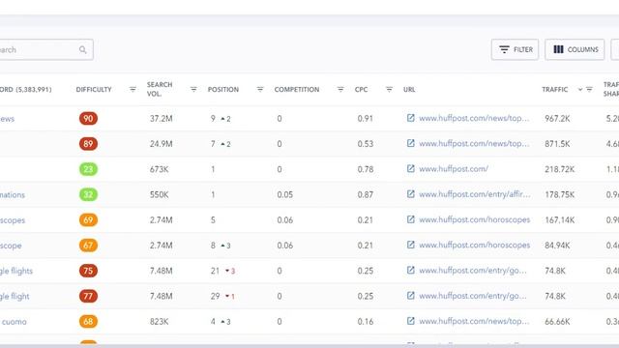
Task: Open the www.huffpost.com/ homepage link
Action: tap(454, 169)
